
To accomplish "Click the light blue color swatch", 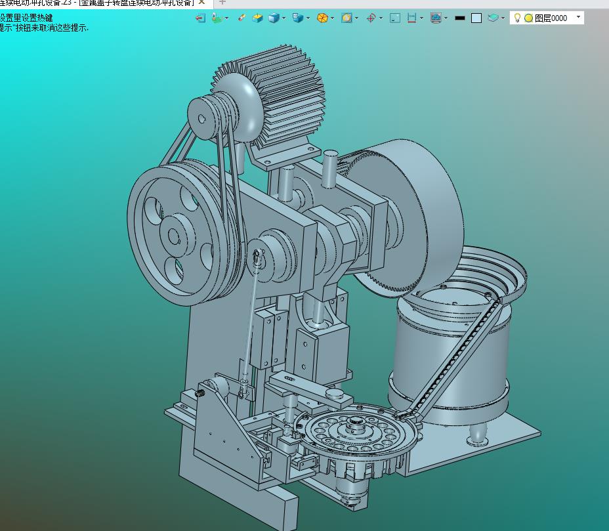I will click(x=476, y=18).
